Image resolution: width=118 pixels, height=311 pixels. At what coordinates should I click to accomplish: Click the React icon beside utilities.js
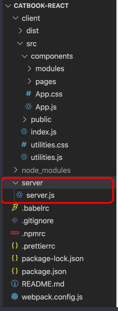[x=24, y=157]
